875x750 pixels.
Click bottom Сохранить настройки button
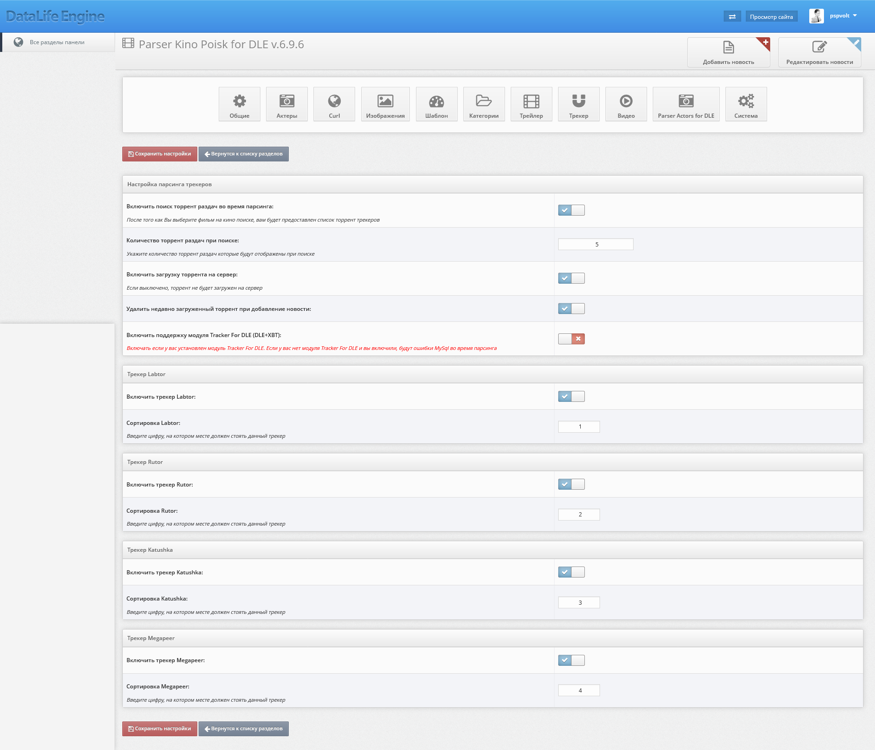(160, 729)
